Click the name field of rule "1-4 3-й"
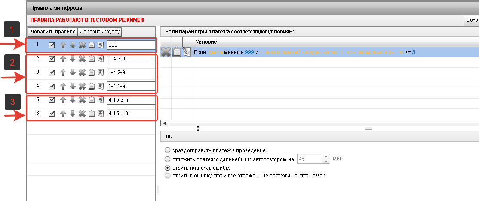479x201 pixels. click(x=131, y=59)
